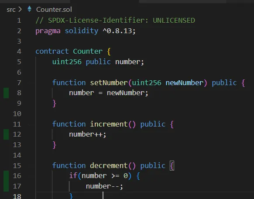This screenshot has width=254, height=199.
Task: Click the green change marker beside line 12
Action: 6,134
